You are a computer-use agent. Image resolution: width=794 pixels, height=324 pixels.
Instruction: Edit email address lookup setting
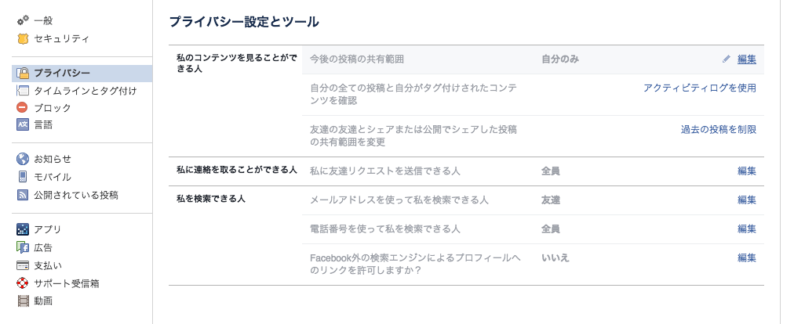click(746, 200)
